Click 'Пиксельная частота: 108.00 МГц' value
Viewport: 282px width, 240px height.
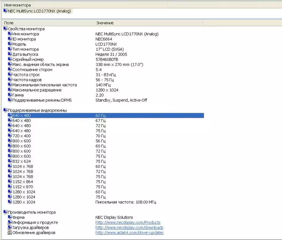point(126,202)
